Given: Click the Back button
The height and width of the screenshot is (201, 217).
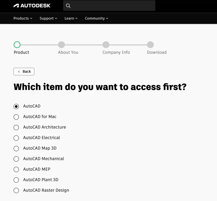Looking at the screenshot, I should pyautogui.click(x=24, y=72).
